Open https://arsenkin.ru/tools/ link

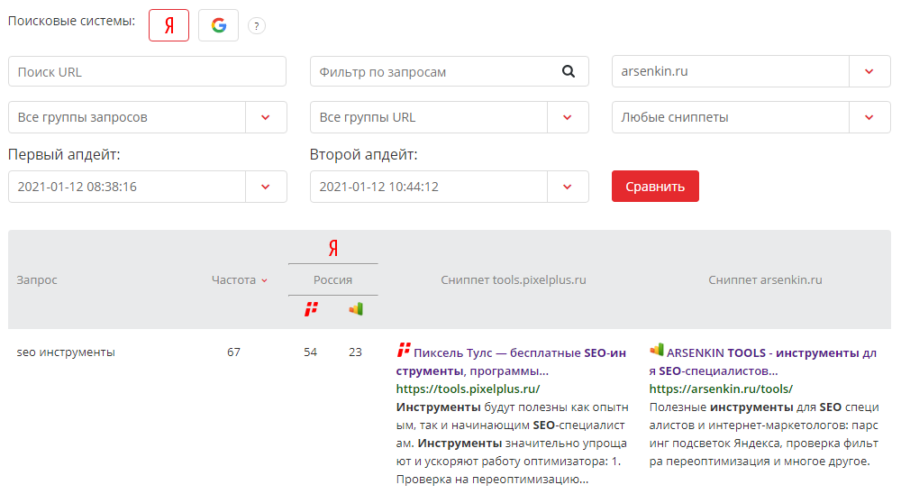pyautogui.click(x=721, y=389)
